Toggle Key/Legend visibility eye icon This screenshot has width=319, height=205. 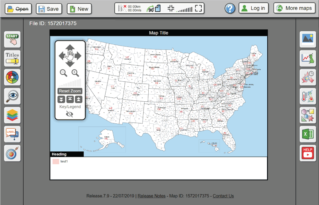click(x=70, y=114)
